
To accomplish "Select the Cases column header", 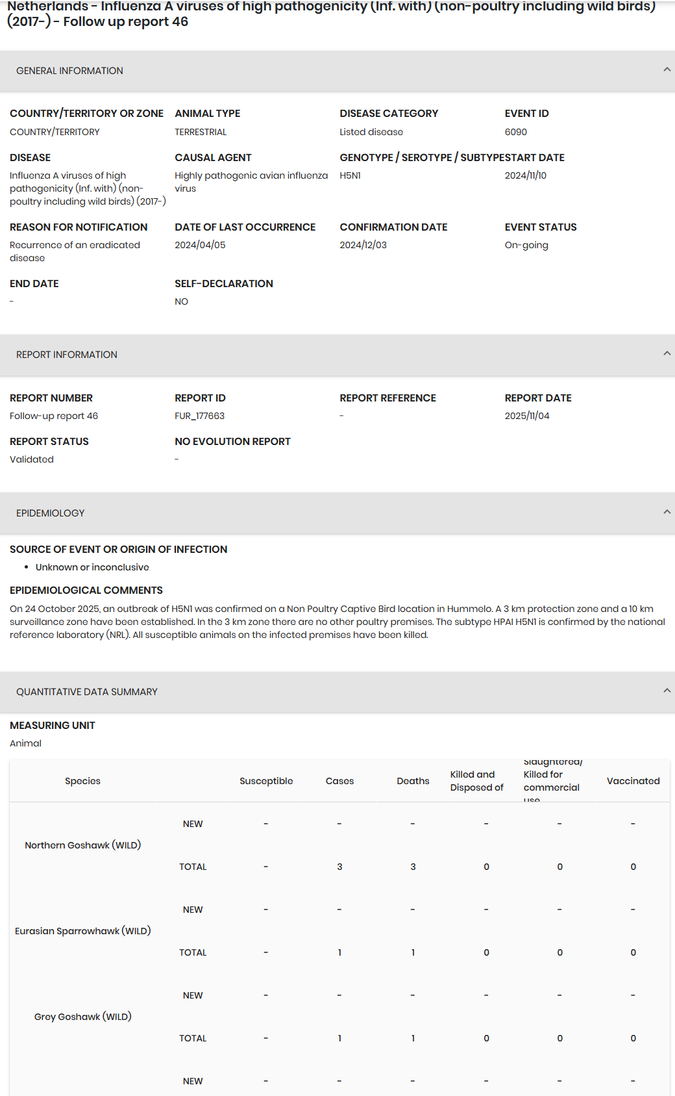I will coord(339,781).
